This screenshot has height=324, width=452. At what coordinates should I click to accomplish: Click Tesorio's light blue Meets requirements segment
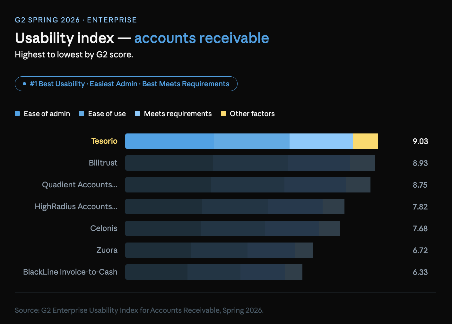[321, 141]
